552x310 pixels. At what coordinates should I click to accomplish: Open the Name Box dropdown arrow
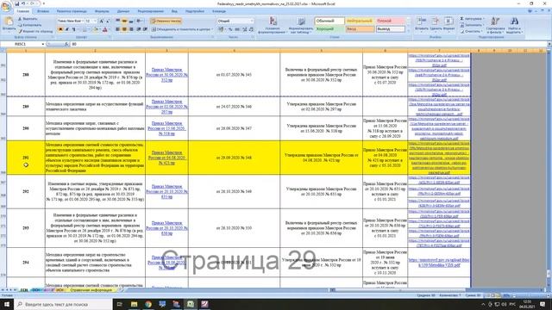(43, 44)
